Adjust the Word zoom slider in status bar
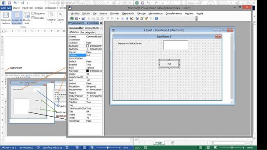Viewport: 267px width, 150px height. click(108, 147)
